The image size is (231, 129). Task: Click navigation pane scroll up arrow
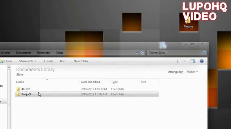[x=9, y=67]
